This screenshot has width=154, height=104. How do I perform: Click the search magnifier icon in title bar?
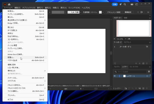(125, 4)
